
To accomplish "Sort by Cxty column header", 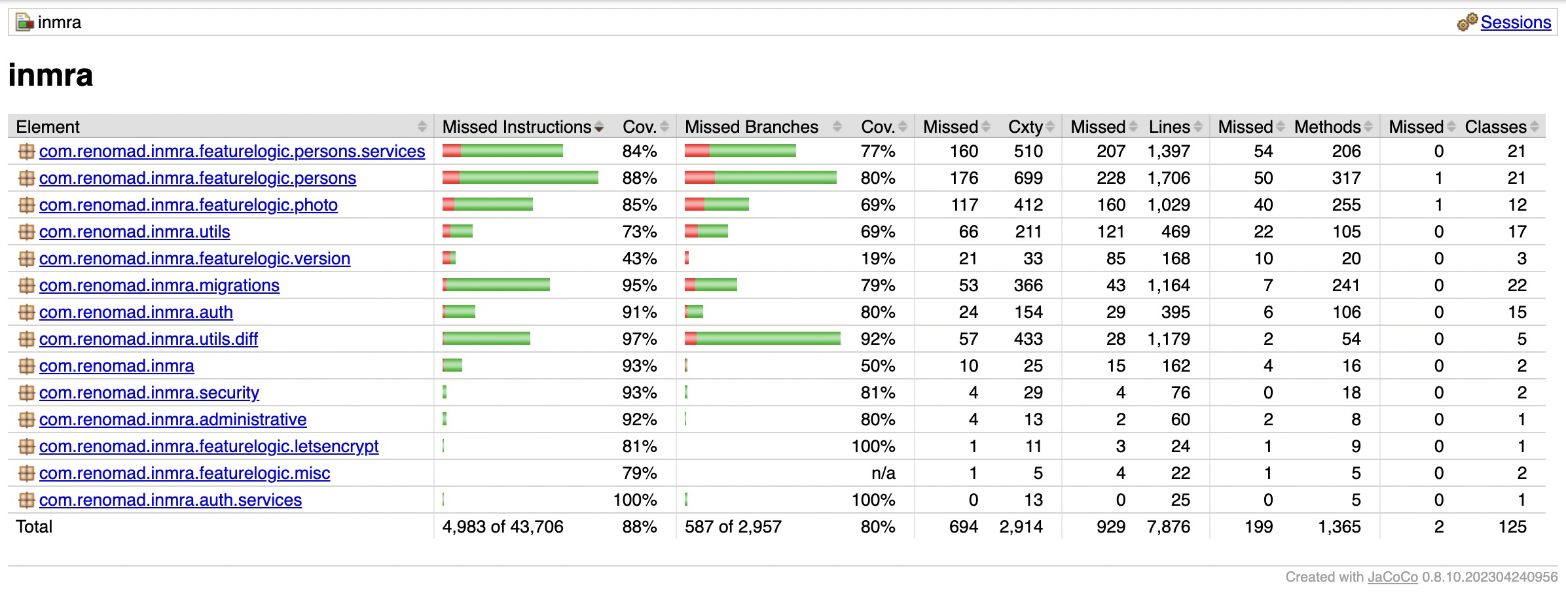I will (x=1025, y=126).
